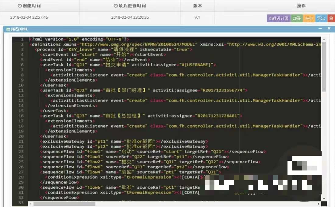
Task: Click the process id KEY_leave line
Action: tap(113, 50)
